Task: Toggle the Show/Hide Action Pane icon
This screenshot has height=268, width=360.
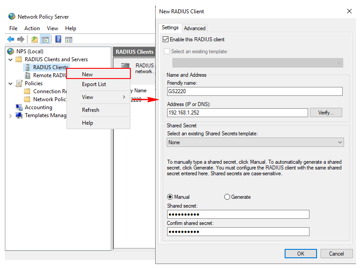Action: (x=69, y=39)
